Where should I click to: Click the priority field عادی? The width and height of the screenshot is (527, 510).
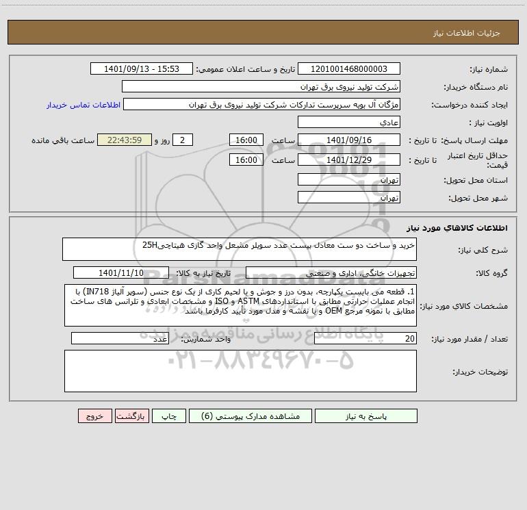(x=349, y=122)
